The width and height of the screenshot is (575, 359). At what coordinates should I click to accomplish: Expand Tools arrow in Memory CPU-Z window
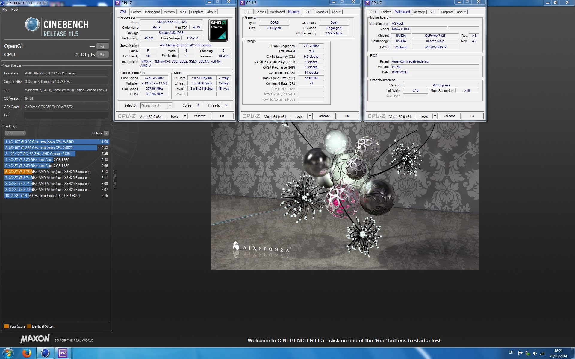pyautogui.click(x=310, y=116)
